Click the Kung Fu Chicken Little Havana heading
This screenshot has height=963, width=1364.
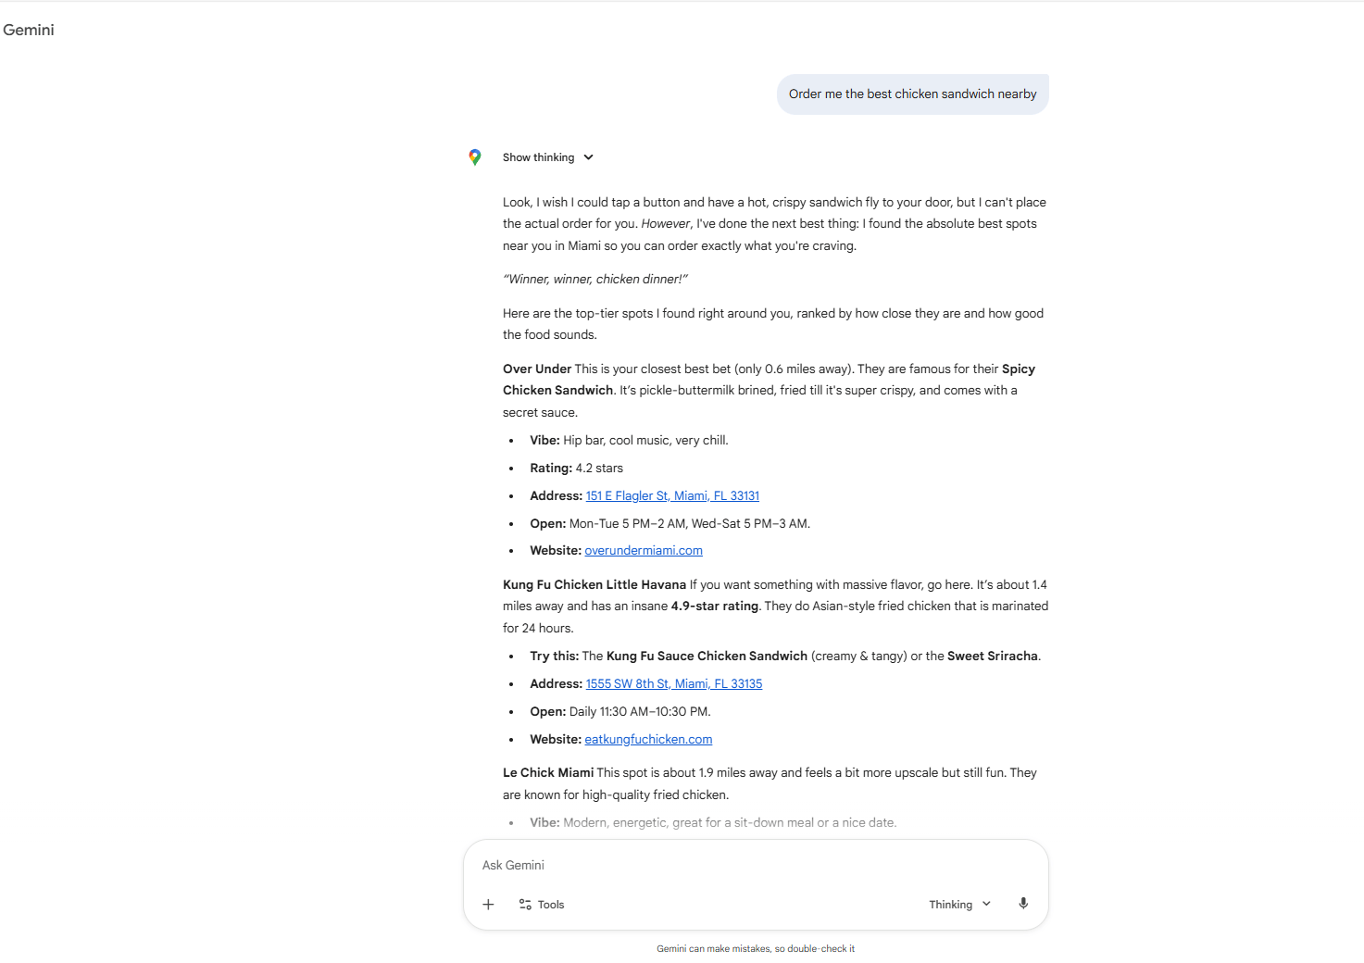[594, 584]
